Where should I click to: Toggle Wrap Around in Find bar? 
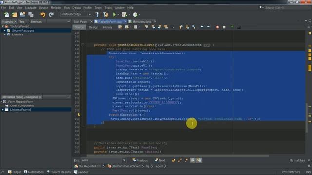pos(199,160)
